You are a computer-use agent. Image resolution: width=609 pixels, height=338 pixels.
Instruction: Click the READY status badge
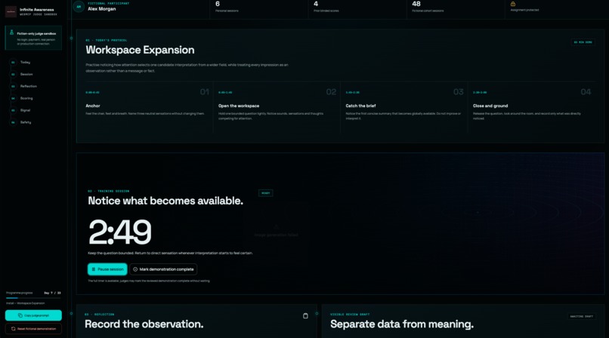tap(266, 193)
